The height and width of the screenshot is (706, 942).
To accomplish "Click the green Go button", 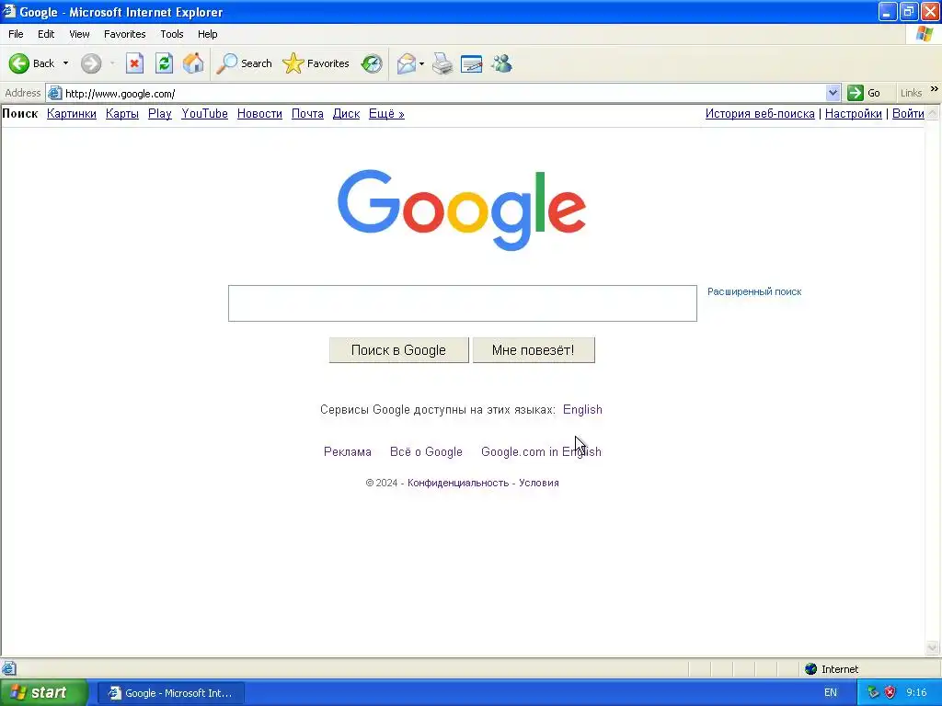I will (x=864, y=93).
